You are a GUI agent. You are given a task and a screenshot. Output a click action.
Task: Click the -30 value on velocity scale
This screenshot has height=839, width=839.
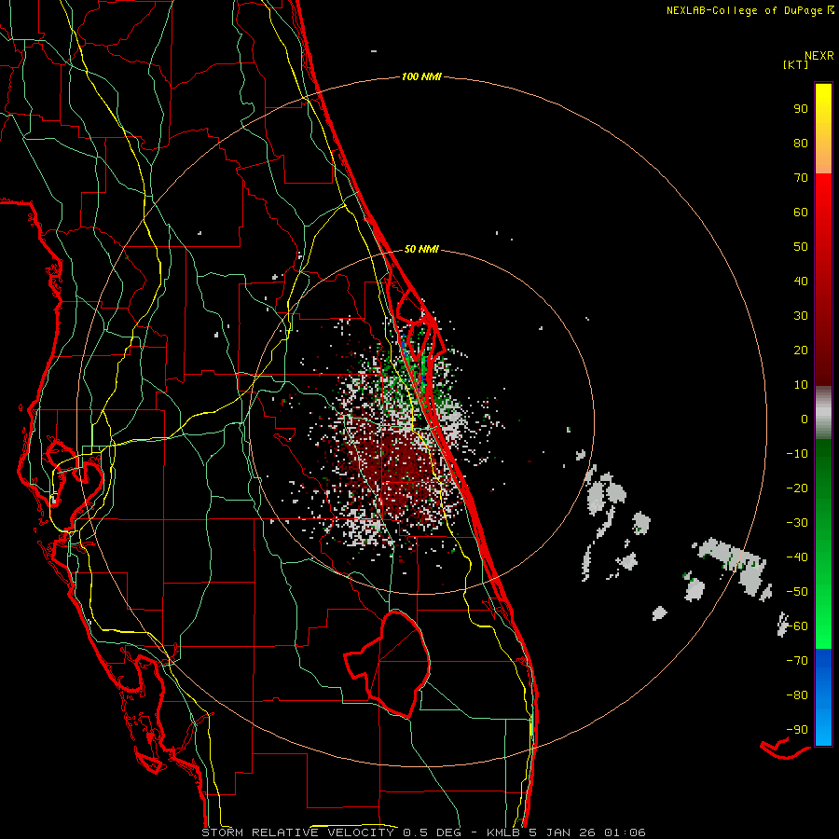[797, 523]
